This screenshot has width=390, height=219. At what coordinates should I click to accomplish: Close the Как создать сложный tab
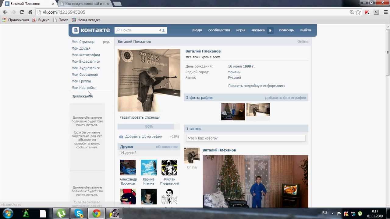(108, 4)
